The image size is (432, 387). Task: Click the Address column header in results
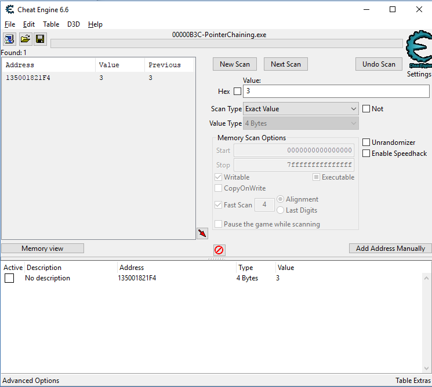point(49,65)
